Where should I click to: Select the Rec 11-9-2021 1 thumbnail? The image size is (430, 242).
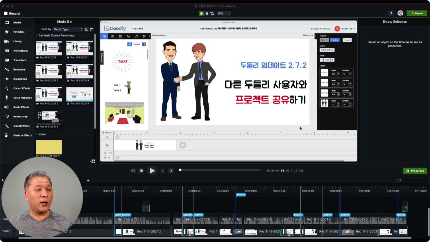[x=49, y=117]
